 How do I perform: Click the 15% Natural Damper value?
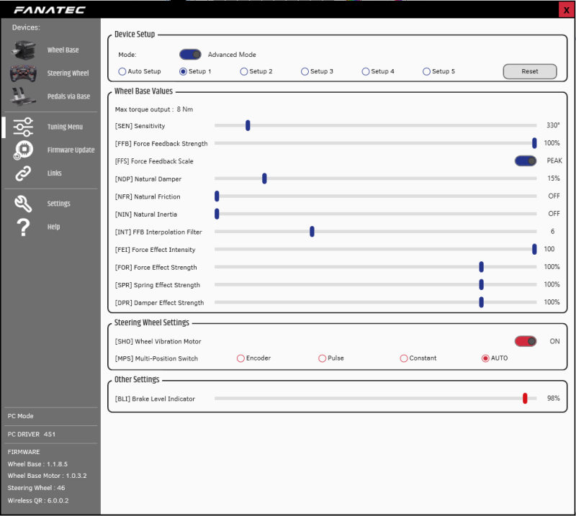coord(554,178)
